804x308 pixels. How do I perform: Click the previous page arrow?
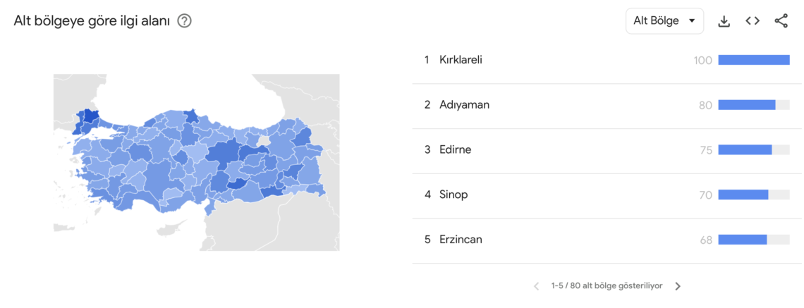537,286
